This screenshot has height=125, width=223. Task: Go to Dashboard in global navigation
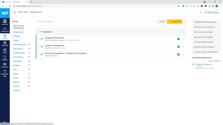[5, 30]
